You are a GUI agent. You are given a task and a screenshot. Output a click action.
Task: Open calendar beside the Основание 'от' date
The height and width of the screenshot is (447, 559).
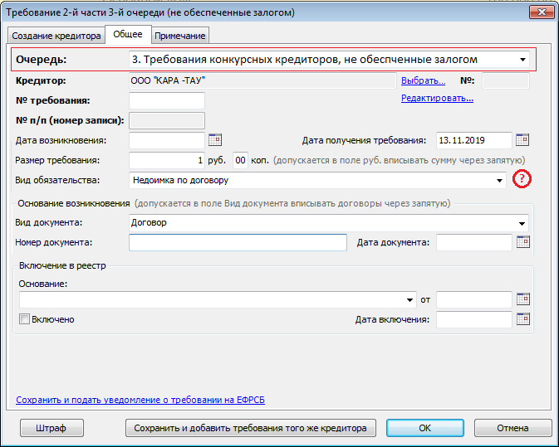(522, 299)
